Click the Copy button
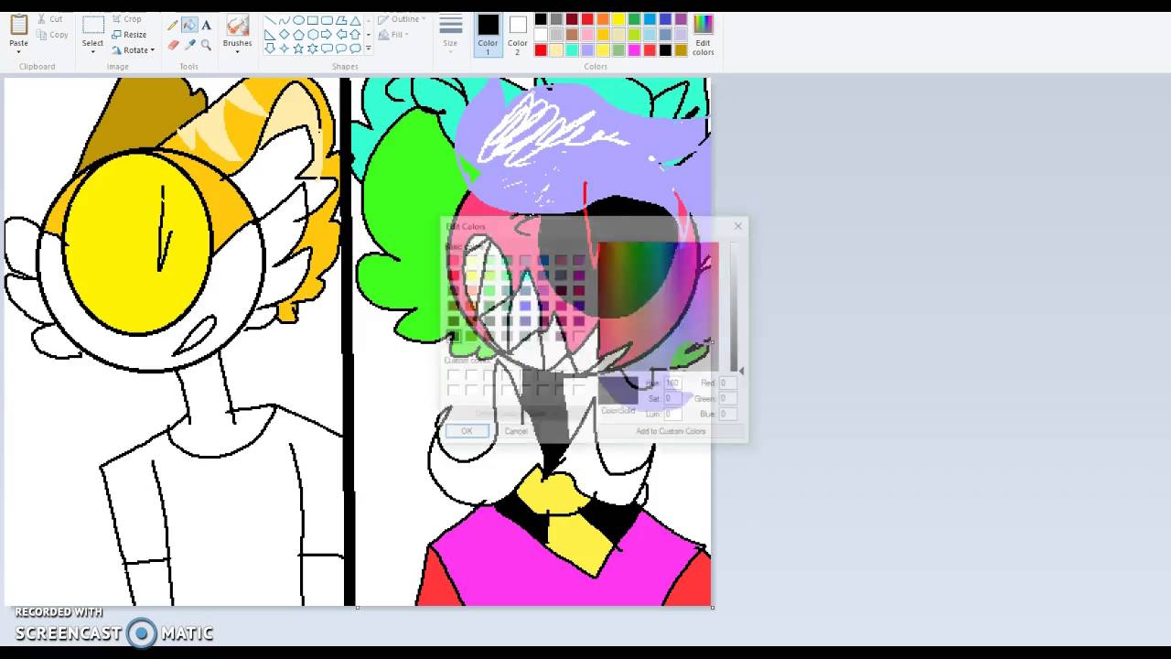Viewport: 1171px width, 659px height. (52, 35)
